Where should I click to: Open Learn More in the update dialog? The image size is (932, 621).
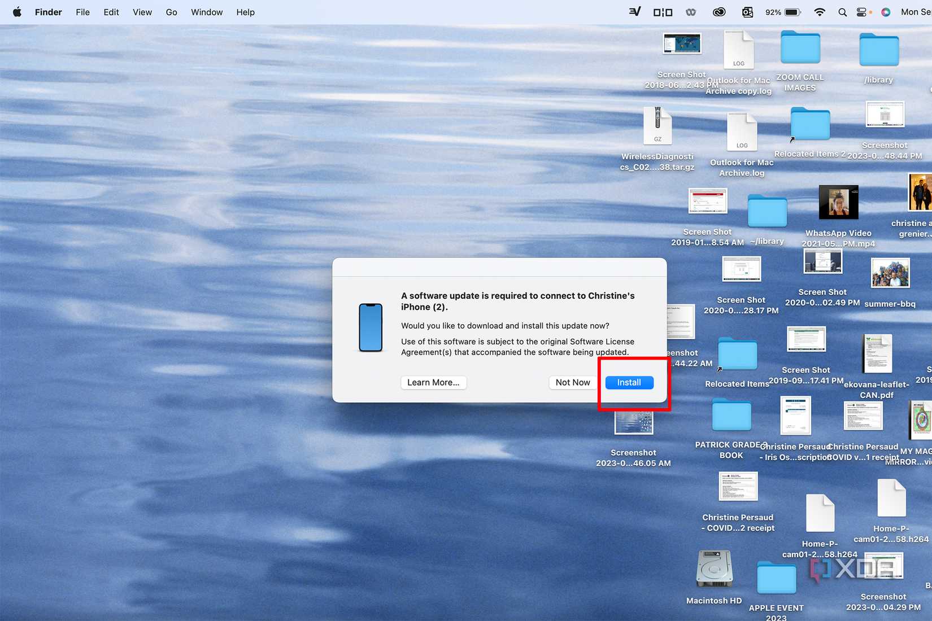[433, 382]
